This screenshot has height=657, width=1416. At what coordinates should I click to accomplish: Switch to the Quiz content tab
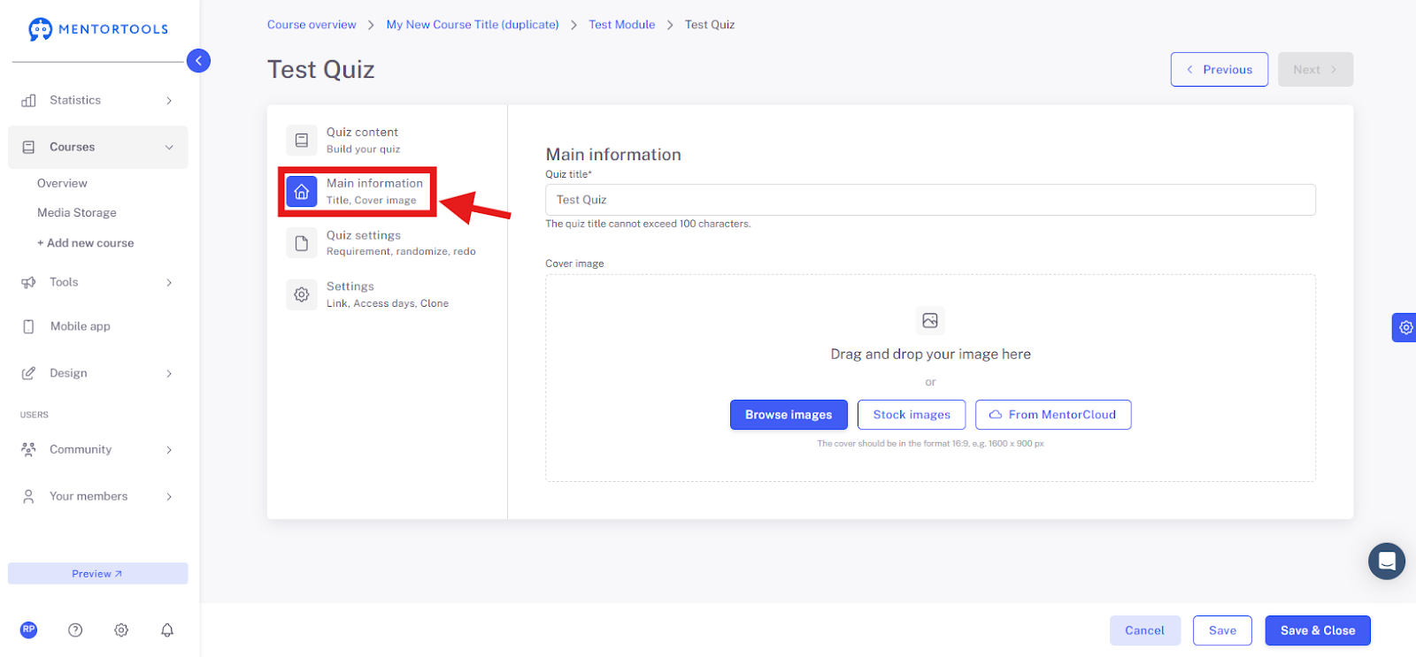pos(387,140)
